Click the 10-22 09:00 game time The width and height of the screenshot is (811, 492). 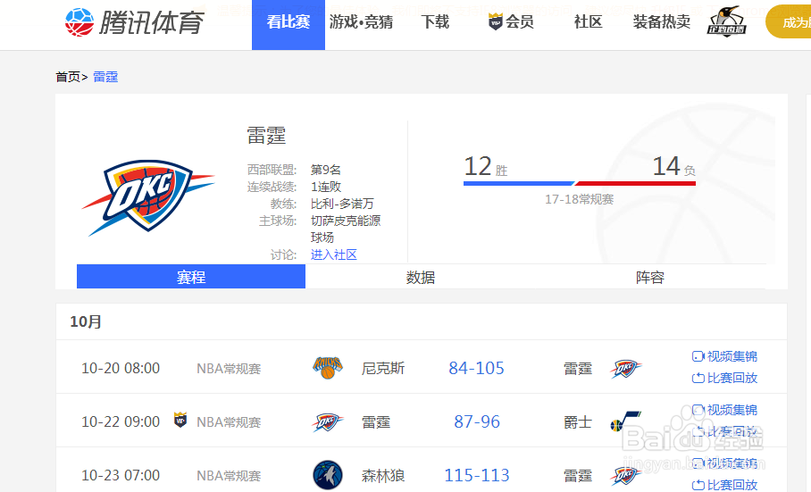click(x=121, y=422)
